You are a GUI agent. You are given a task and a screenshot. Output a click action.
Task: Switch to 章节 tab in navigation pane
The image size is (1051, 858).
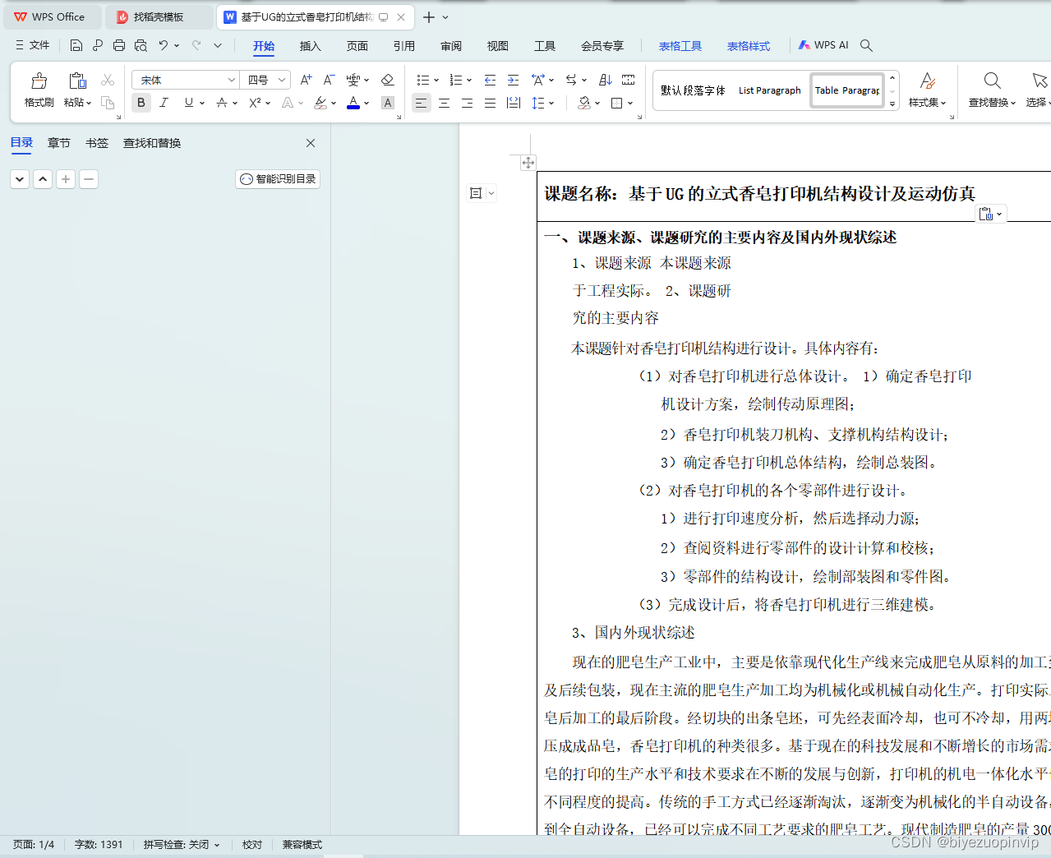click(58, 143)
